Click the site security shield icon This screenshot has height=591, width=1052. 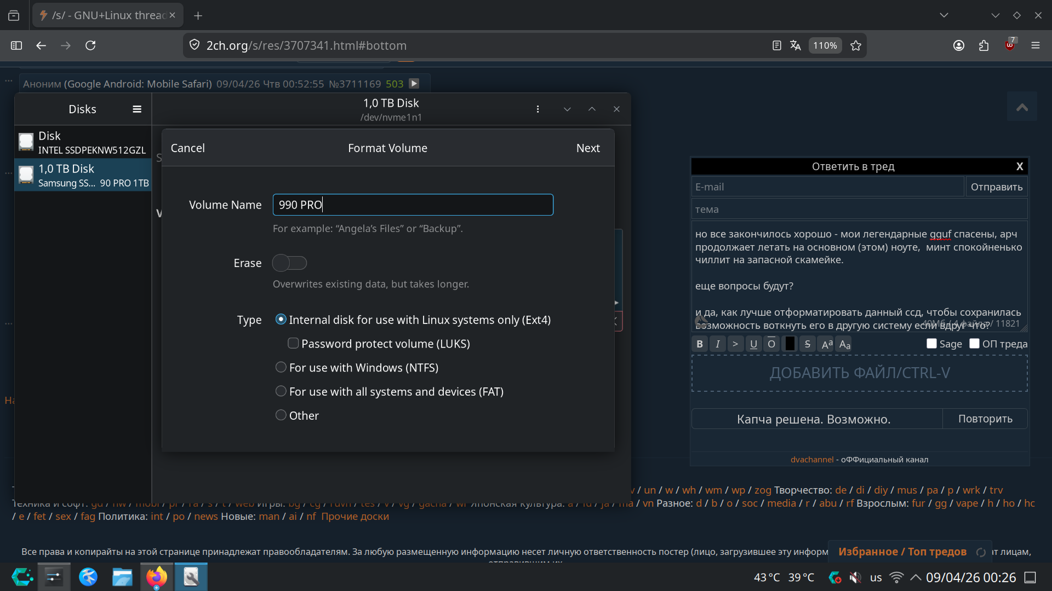pos(195,45)
